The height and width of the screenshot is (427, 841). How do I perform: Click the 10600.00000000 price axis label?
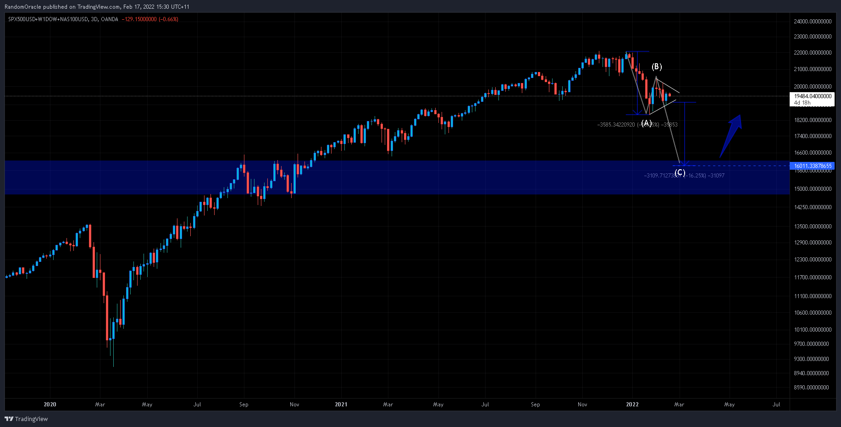[813, 313]
